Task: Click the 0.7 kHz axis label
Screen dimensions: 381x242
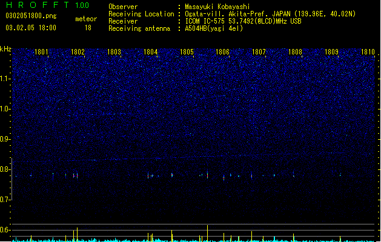Action: tap(5, 200)
